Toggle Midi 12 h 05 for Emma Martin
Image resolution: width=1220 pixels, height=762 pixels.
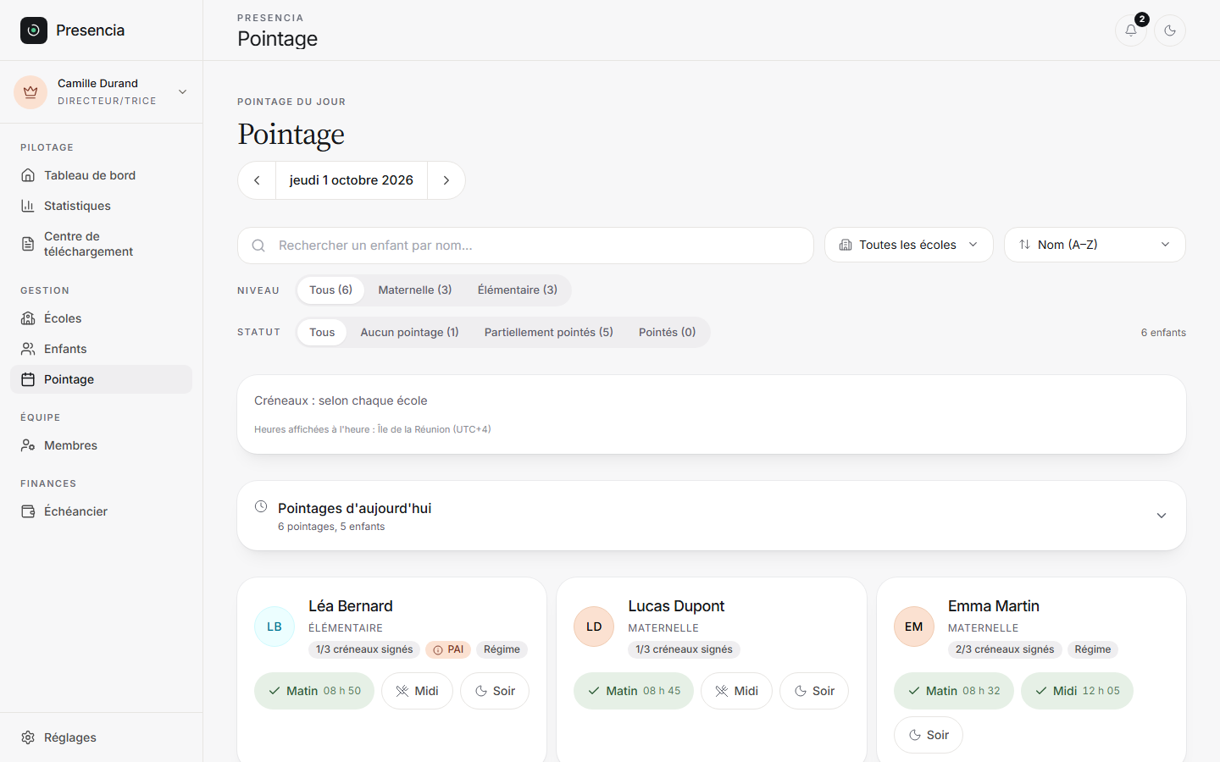(1077, 691)
